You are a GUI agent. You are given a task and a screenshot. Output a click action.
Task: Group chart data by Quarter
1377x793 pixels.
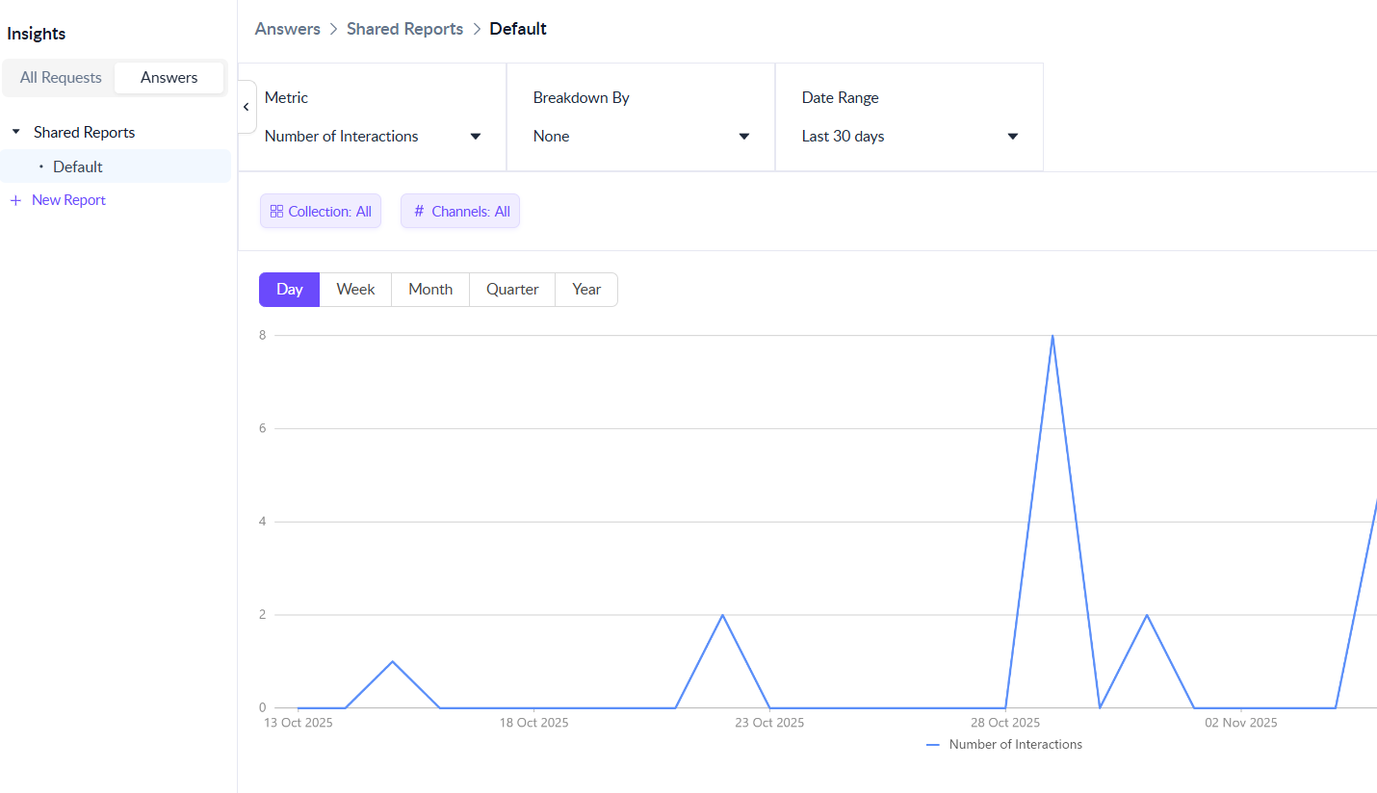(x=512, y=290)
